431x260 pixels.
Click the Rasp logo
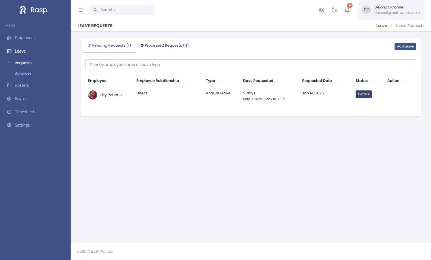pyautogui.click(x=33, y=10)
